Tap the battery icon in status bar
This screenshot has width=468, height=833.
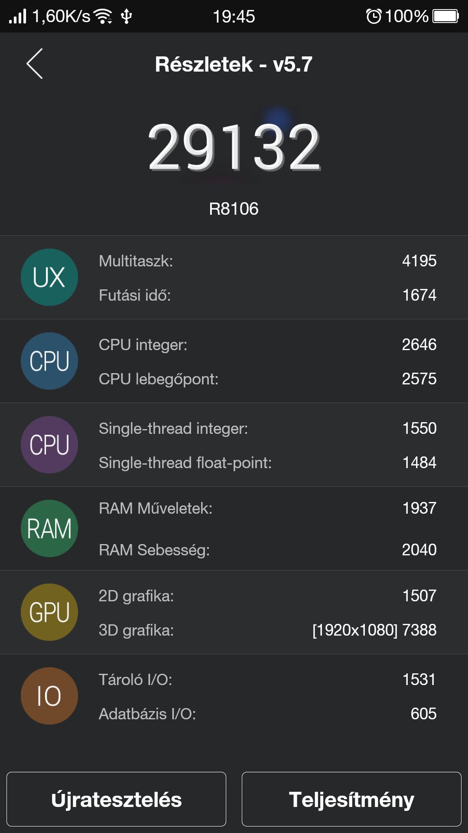point(445,16)
